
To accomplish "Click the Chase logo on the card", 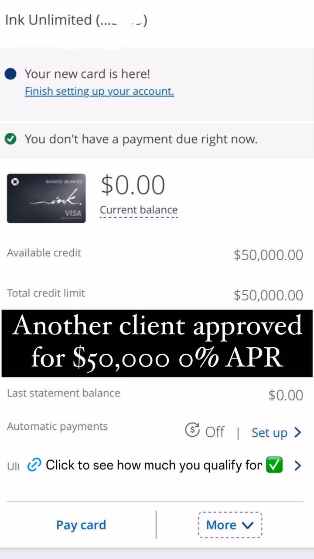I will [15, 182].
